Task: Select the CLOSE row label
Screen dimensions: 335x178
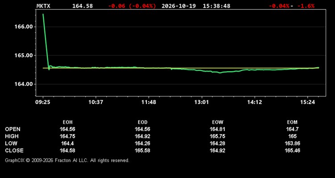Action: pos(14,150)
